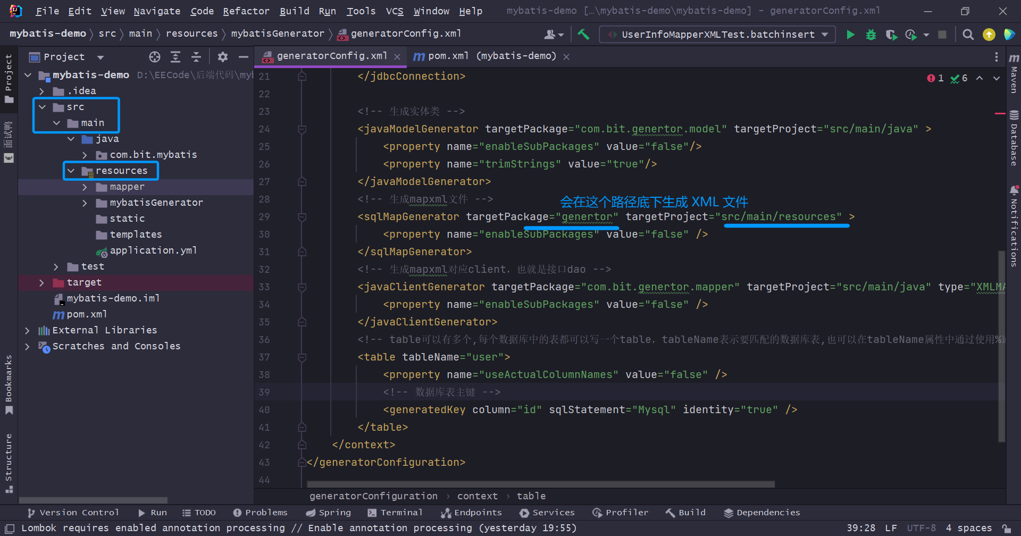Expand Scratches and Consoles node
Image resolution: width=1021 pixels, height=536 pixels.
[x=28, y=347]
